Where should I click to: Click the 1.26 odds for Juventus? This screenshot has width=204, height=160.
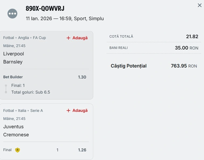[x=82, y=150]
